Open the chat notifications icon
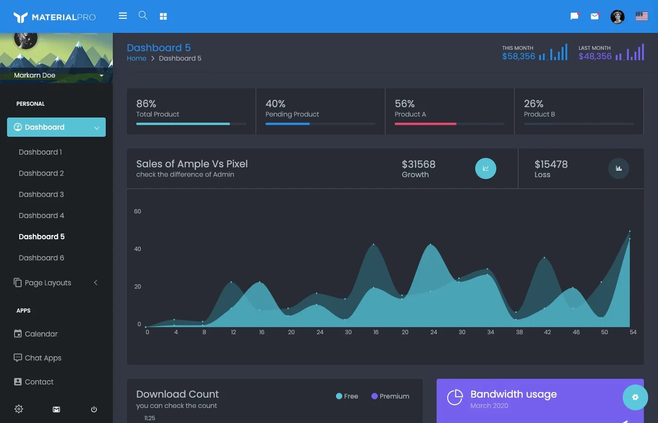Image resolution: width=658 pixels, height=423 pixels. tap(574, 16)
